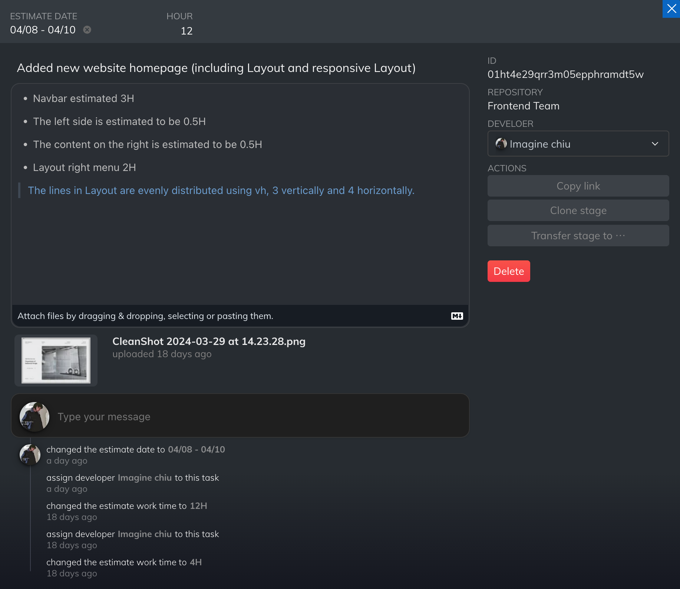Click the Markdown icon in the editor footer
The height and width of the screenshot is (589, 680).
coord(457,316)
